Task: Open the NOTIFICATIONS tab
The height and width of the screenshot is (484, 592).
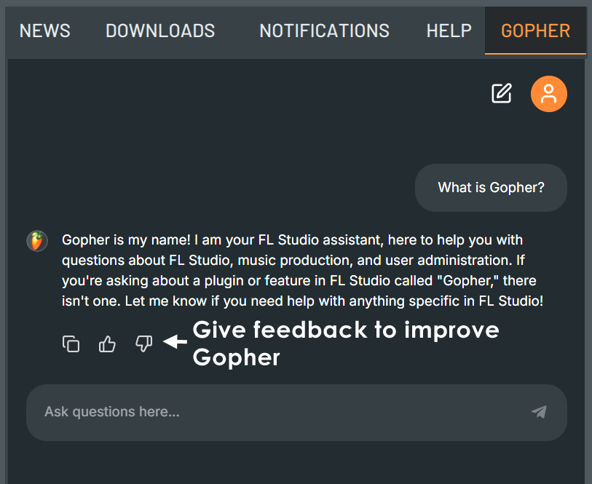Action: click(324, 31)
